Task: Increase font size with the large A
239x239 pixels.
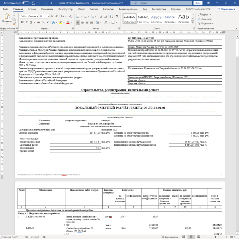Action: click(x=52, y=16)
